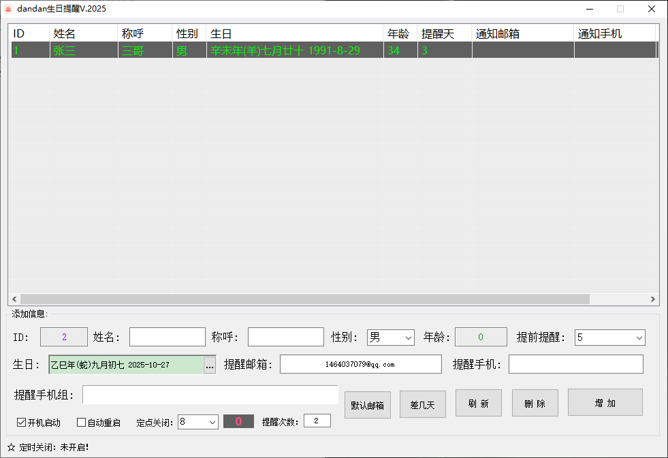Close the dandan birthday reminder window
This screenshot has width=668, height=458.
tap(651, 9)
